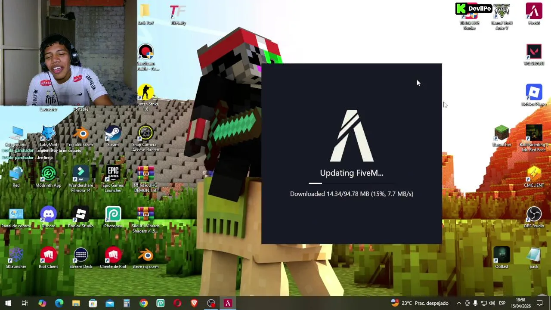Open Brave browser from the taskbar

[x=194, y=303]
